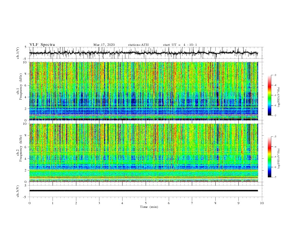Click the time axis tick label "9"
The width and height of the screenshot is (295, 228).
[238, 203]
